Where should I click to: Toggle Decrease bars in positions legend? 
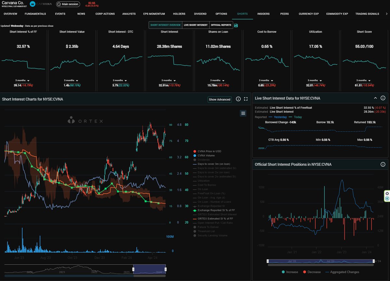312,272
